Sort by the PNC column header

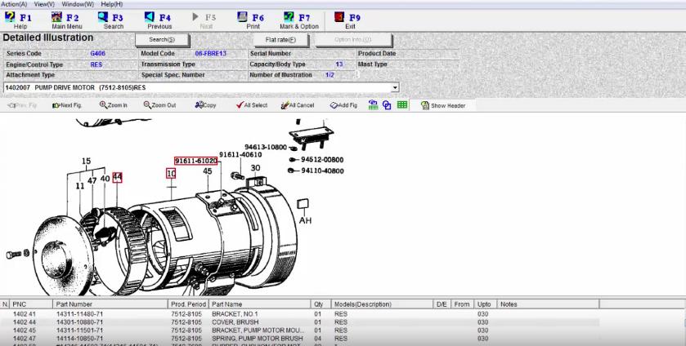[x=31, y=304]
